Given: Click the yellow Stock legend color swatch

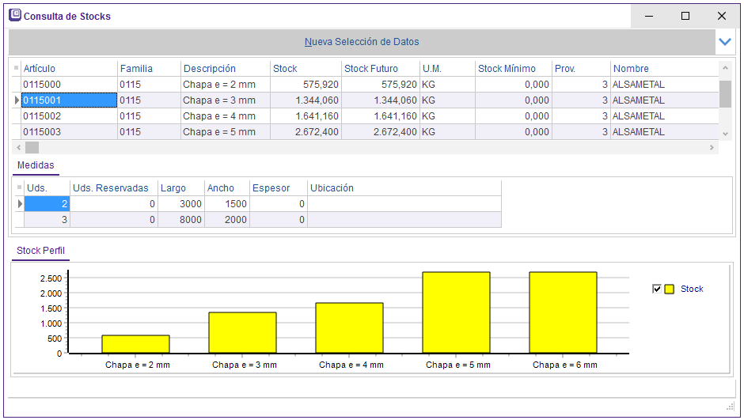Looking at the screenshot, I should click(669, 289).
